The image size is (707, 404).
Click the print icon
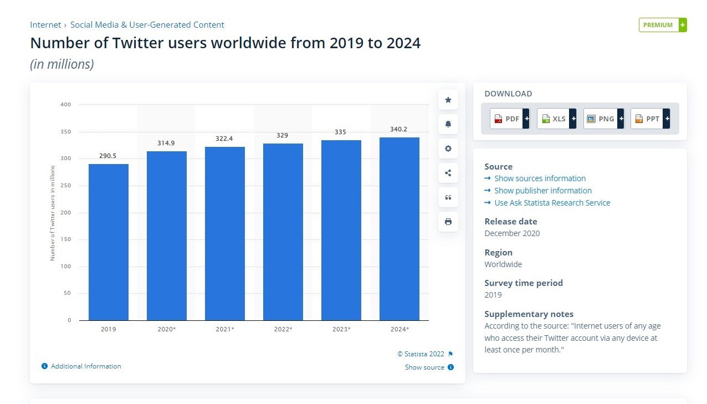point(448,222)
